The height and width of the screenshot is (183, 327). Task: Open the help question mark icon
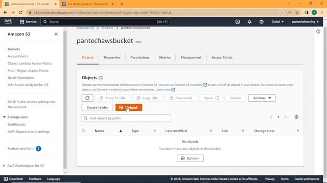(261, 21)
